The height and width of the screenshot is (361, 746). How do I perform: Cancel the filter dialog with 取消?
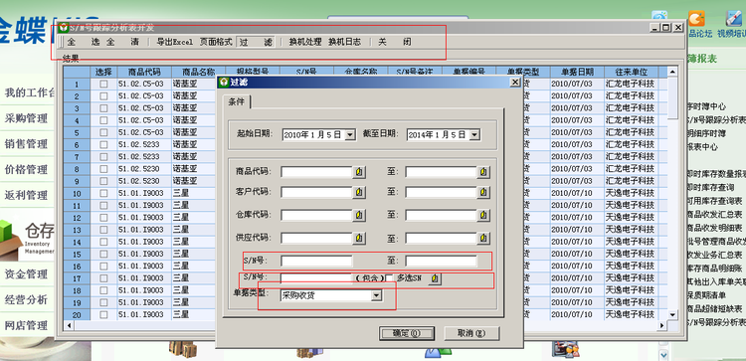click(471, 333)
